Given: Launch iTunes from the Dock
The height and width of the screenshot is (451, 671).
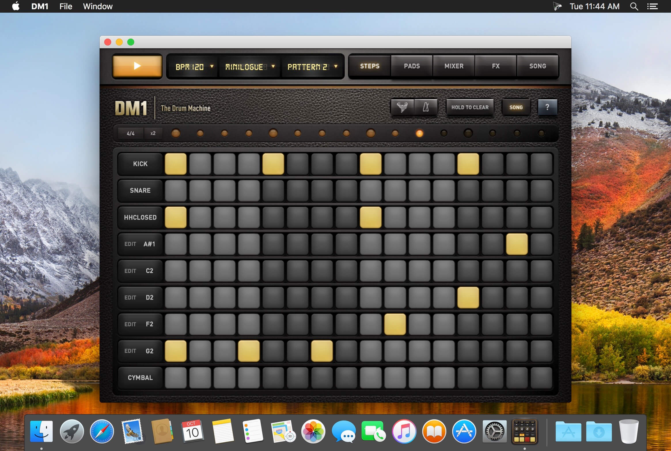Looking at the screenshot, I should click(404, 431).
